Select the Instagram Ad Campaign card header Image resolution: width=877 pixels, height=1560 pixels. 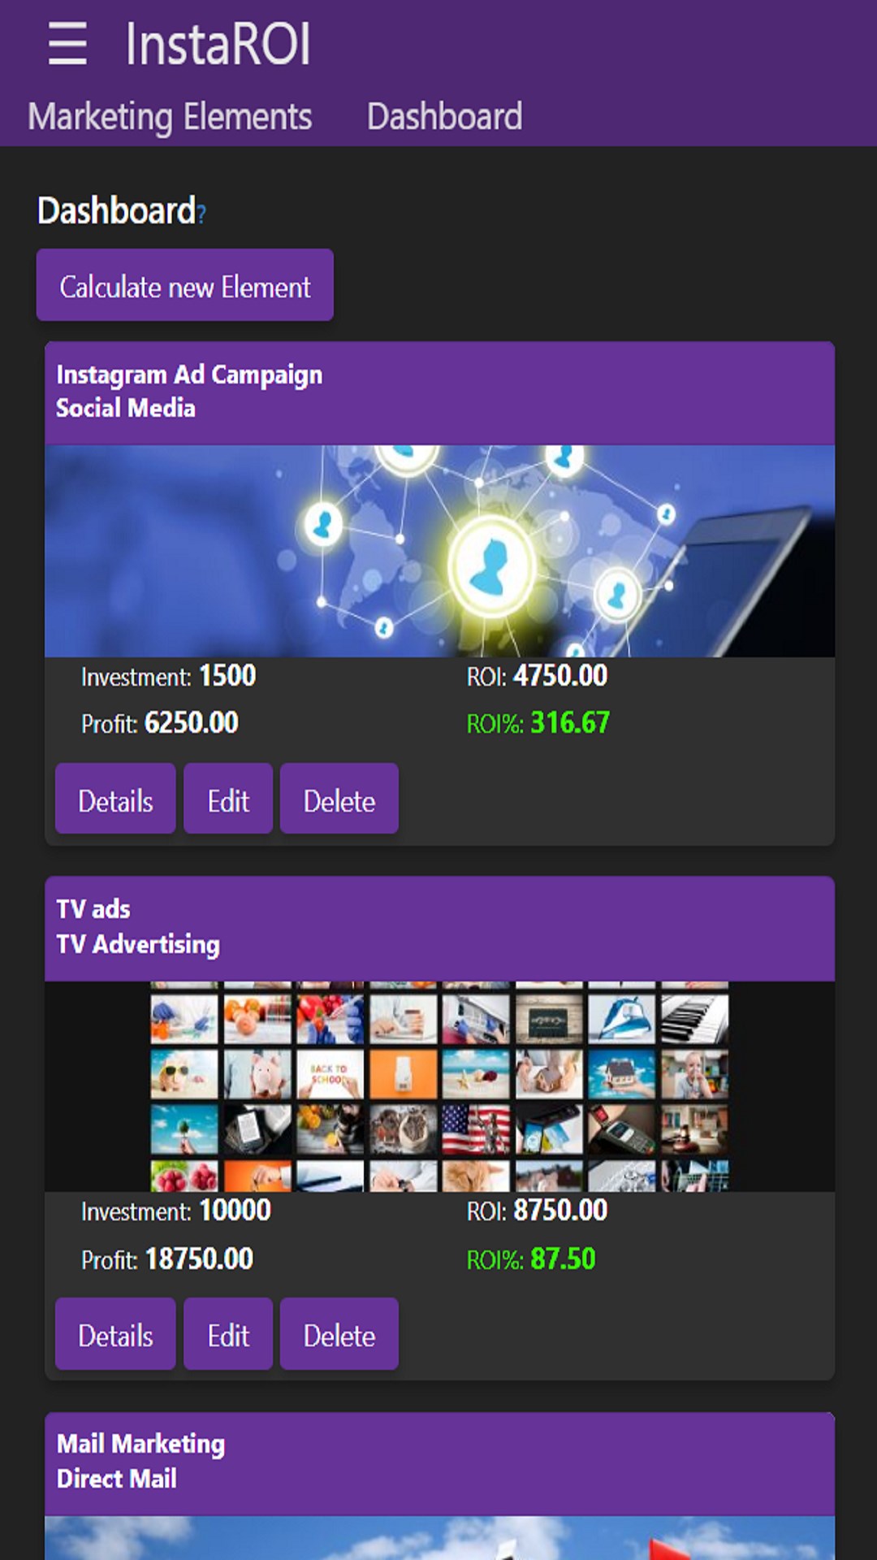[x=439, y=393]
